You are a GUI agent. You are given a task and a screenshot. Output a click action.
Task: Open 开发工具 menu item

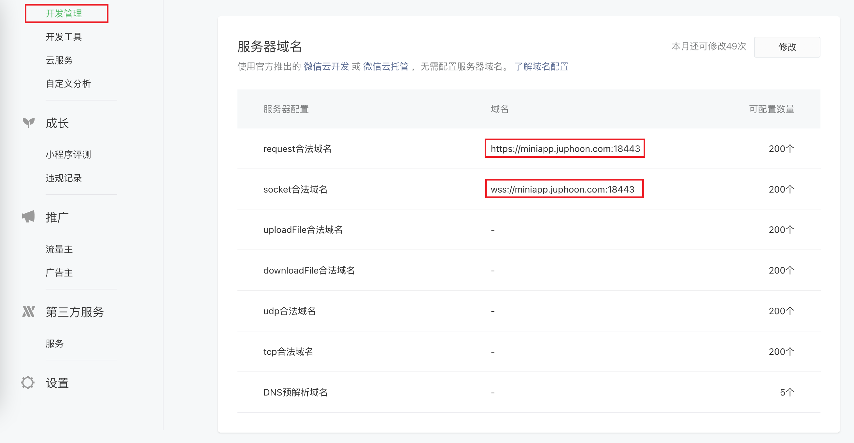click(64, 37)
